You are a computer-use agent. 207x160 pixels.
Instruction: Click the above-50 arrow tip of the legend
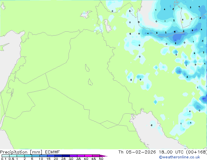click(x=104, y=156)
